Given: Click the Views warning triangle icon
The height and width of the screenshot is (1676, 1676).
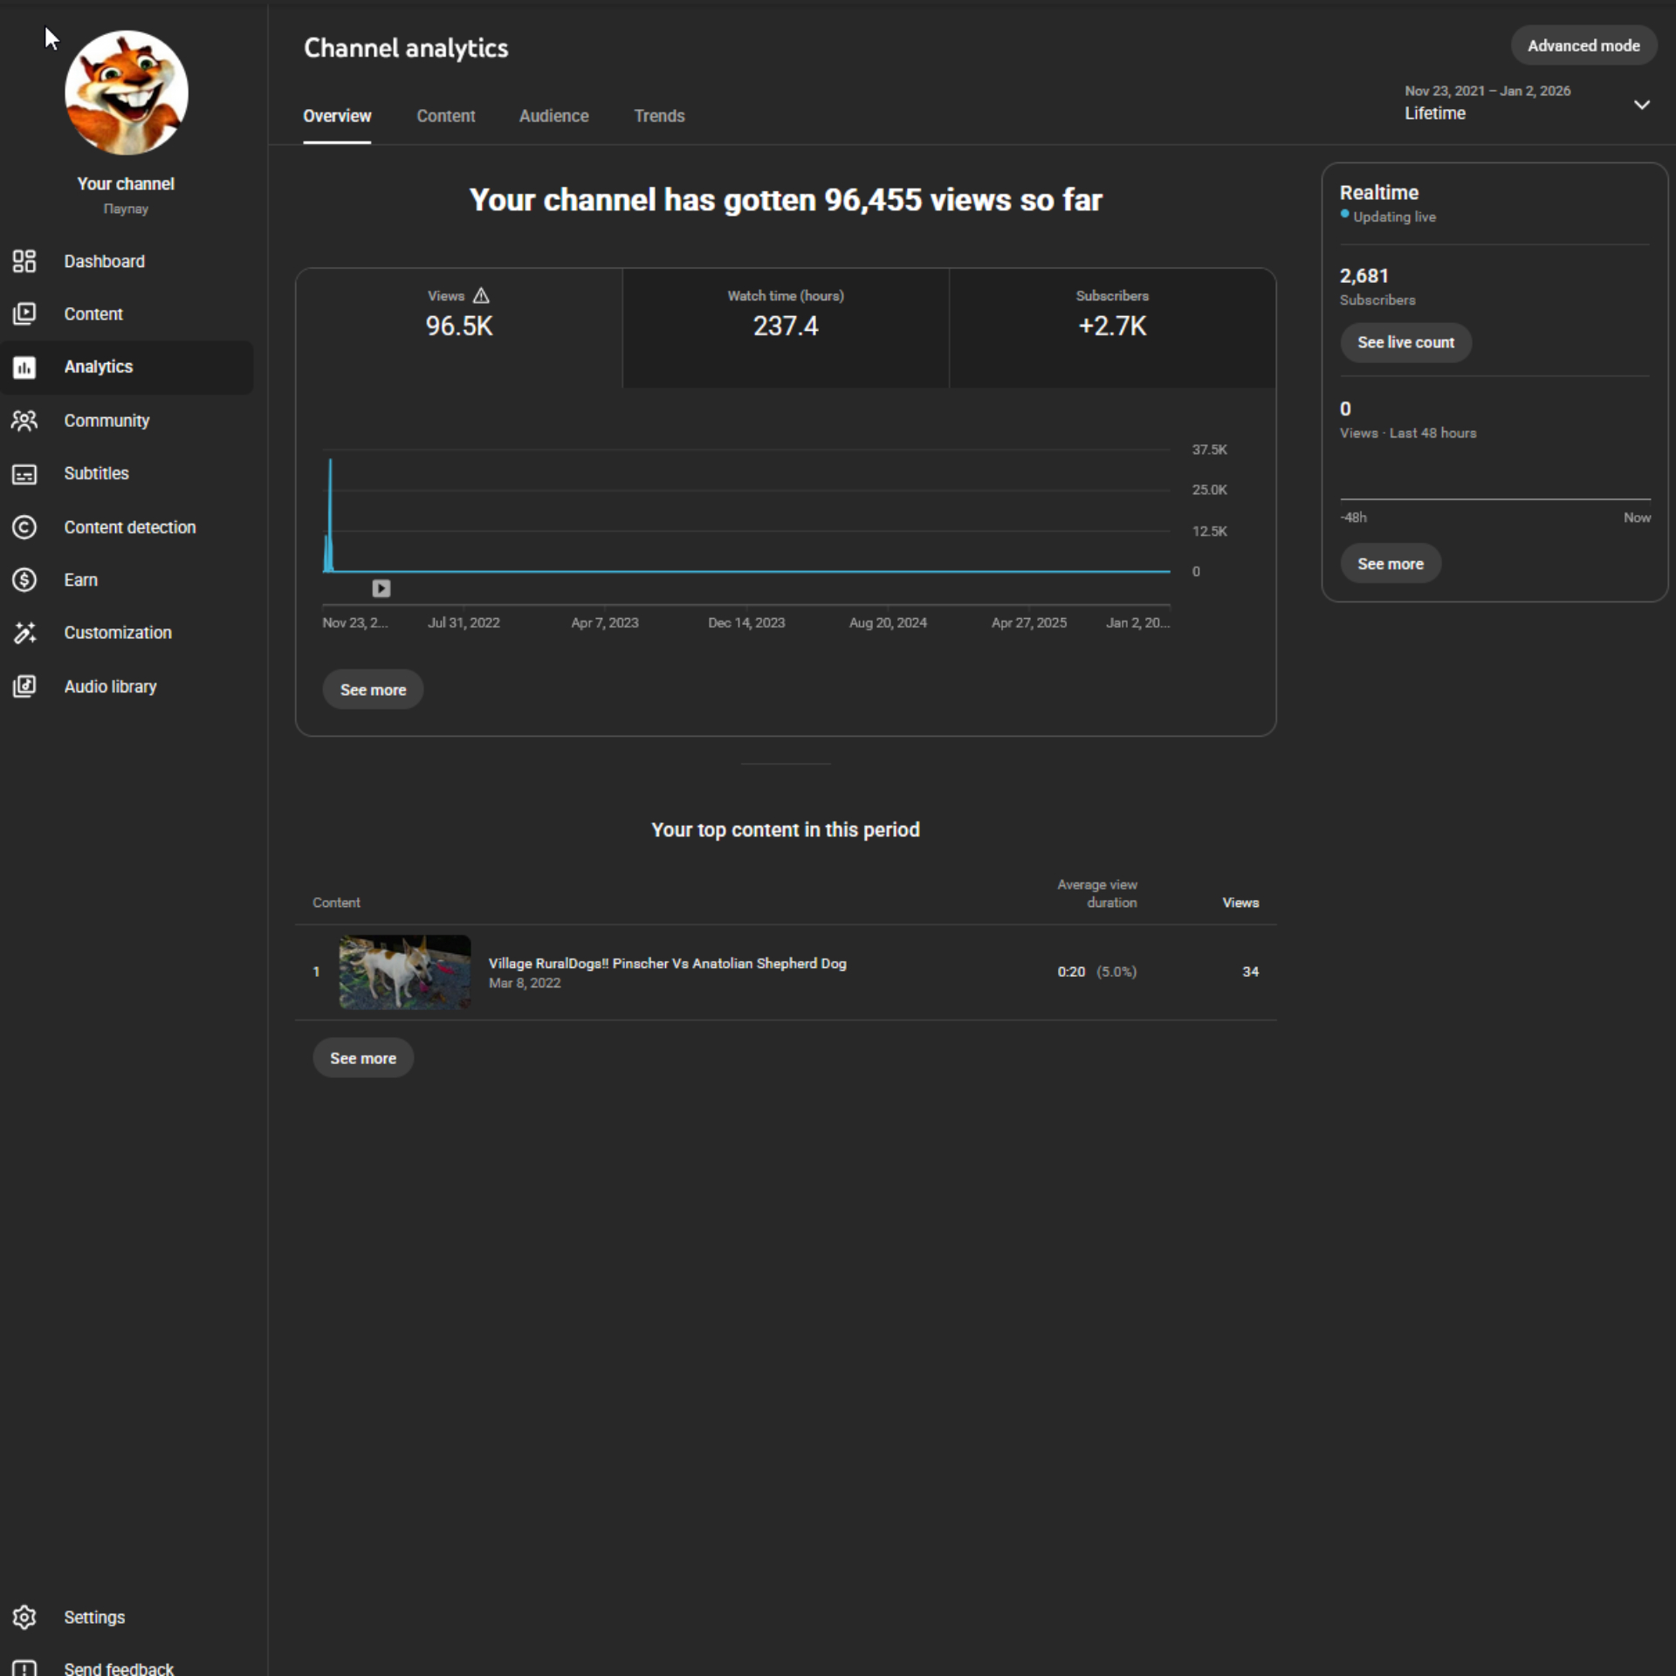Looking at the screenshot, I should tap(481, 296).
